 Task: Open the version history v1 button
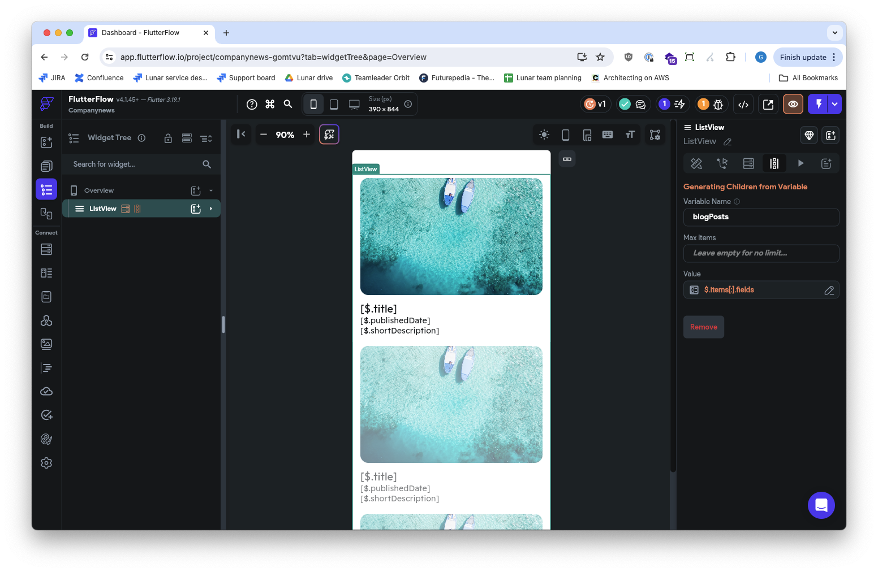(x=596, y=104)
